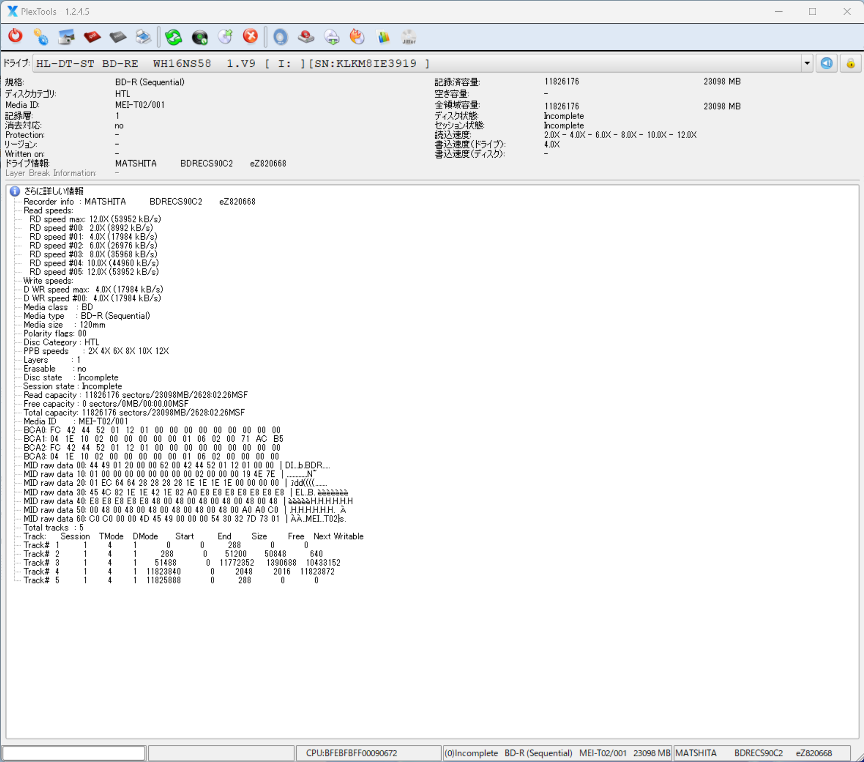Click the disc with download arrow icon

332,37
